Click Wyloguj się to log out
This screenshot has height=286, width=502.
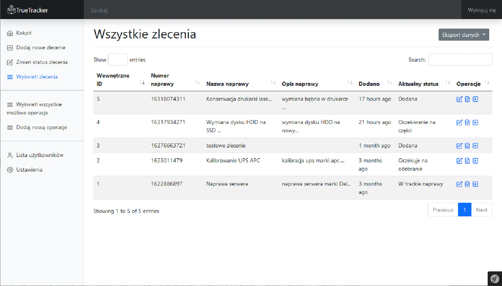481,10
